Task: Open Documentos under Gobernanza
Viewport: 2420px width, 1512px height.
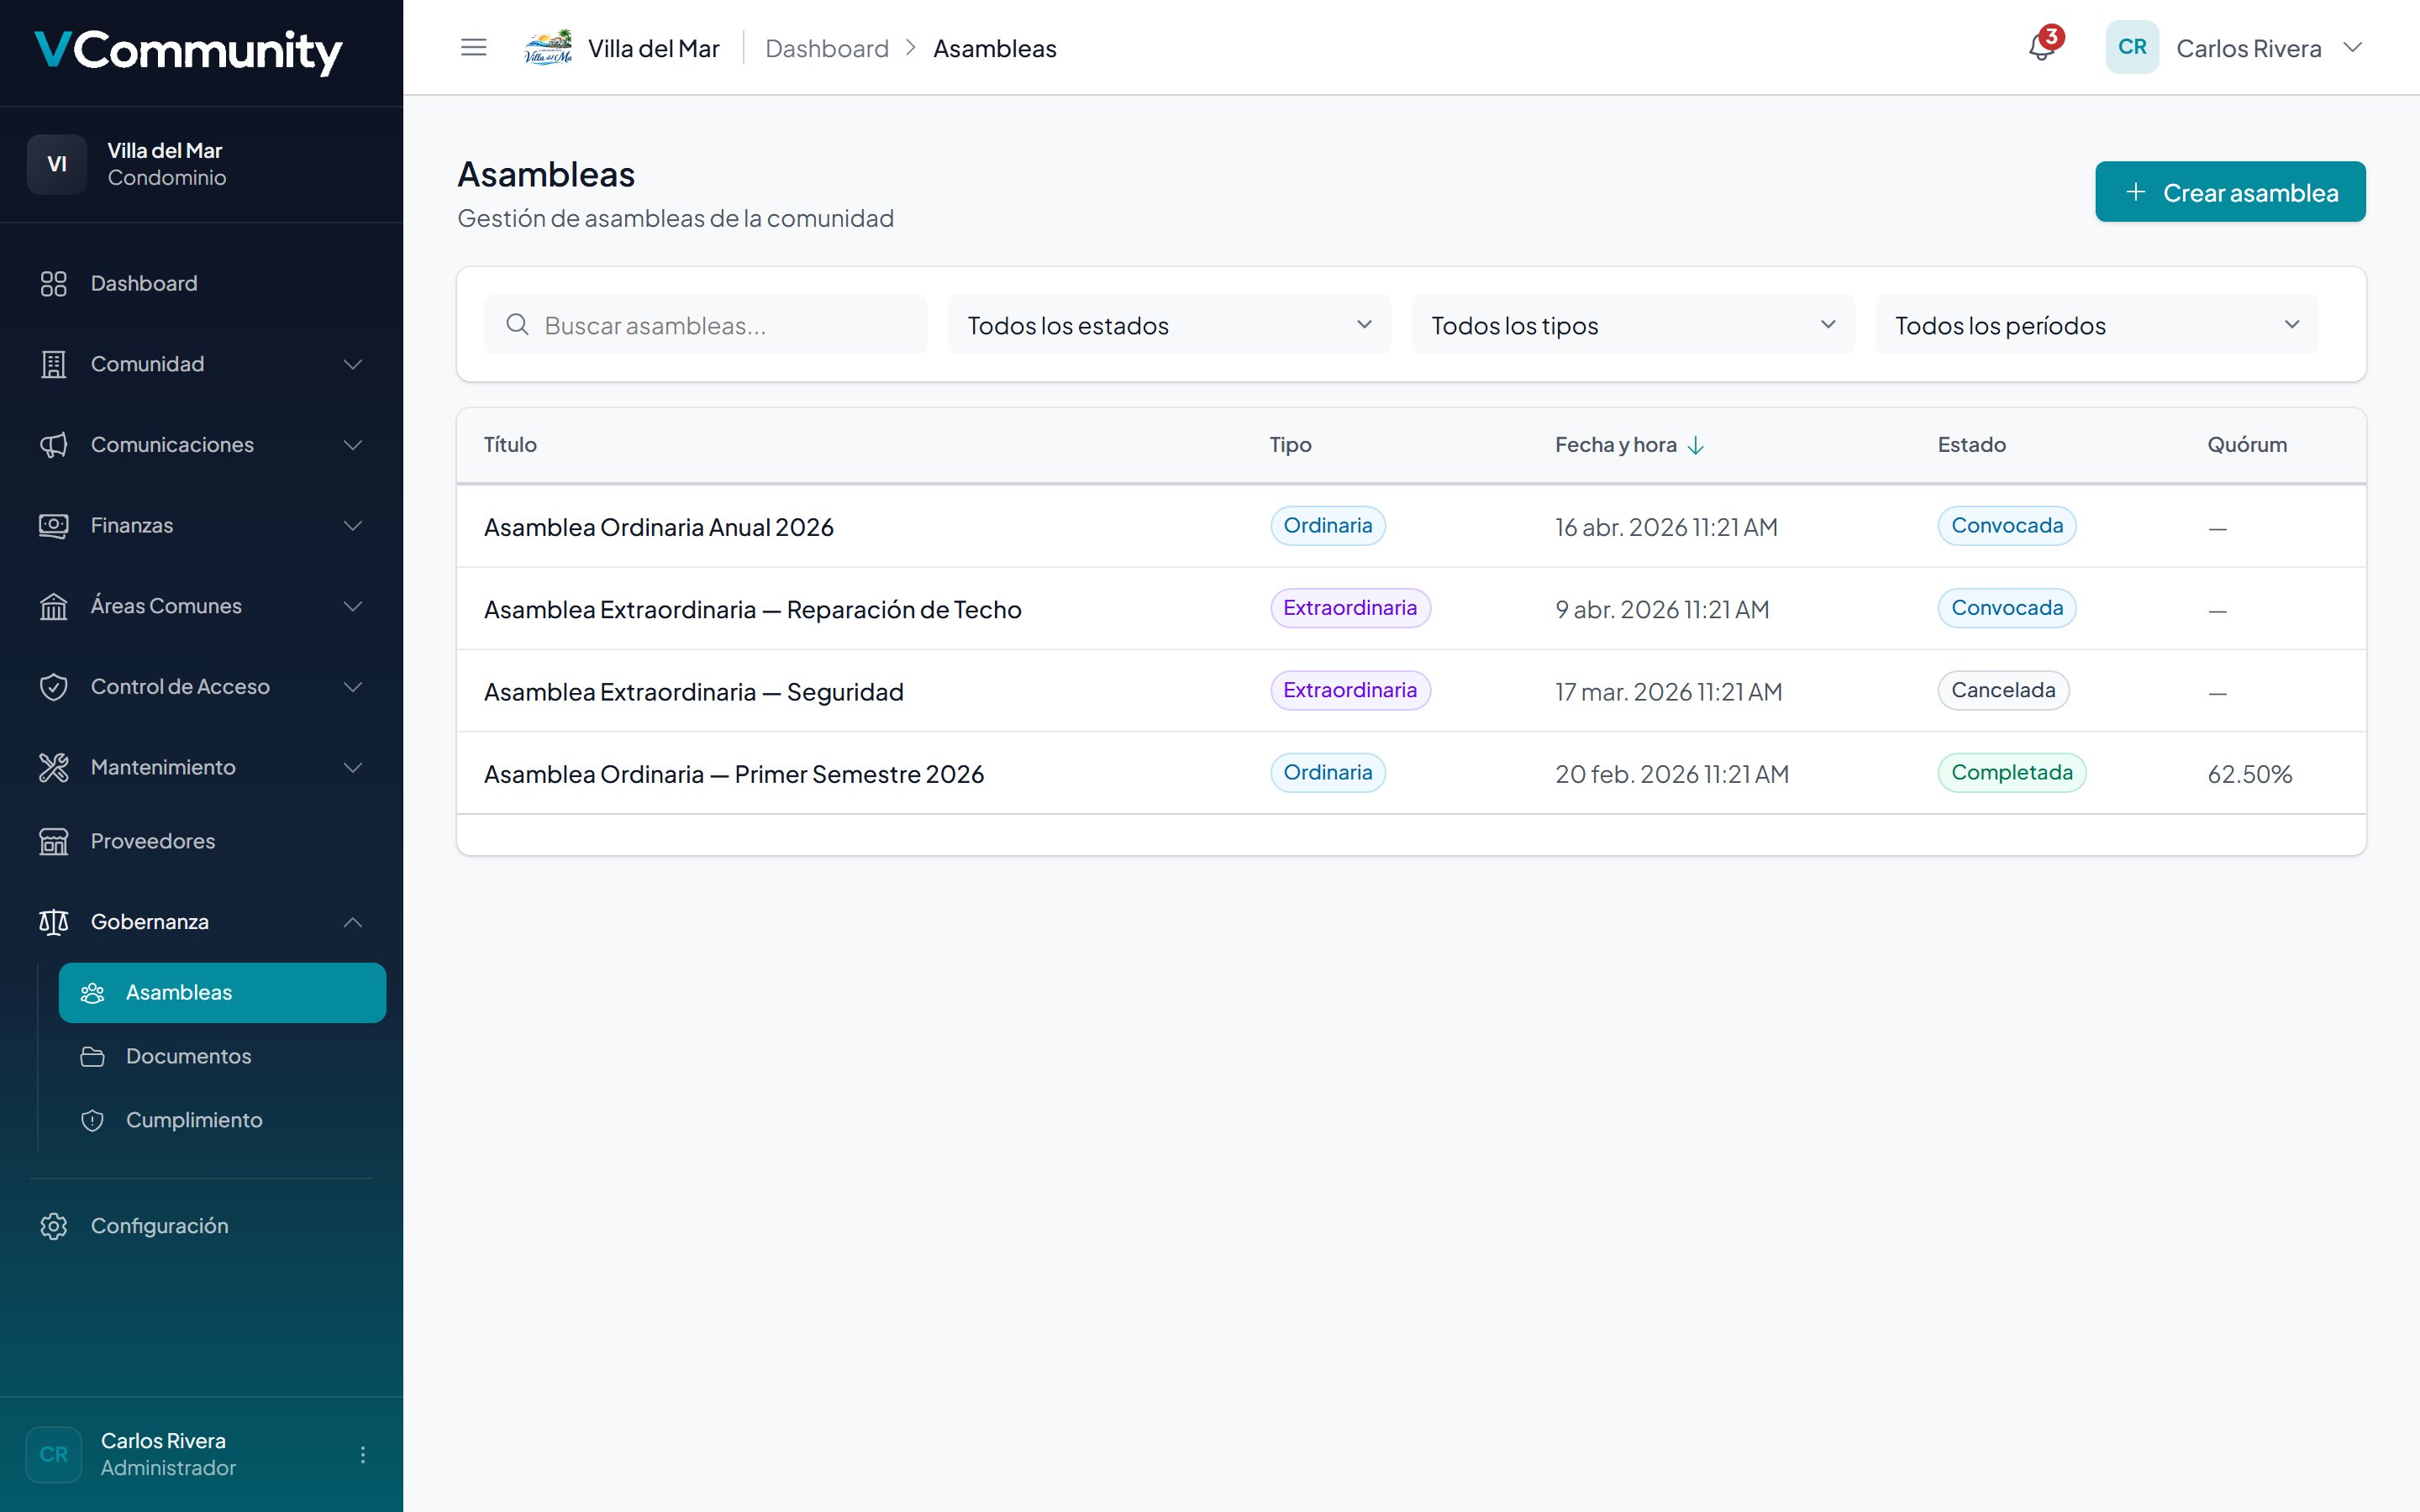Action: pyautogui.click(x=222, y=1056)
